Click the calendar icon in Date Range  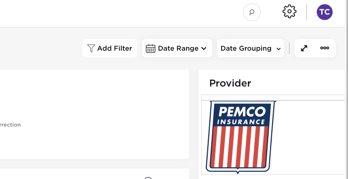tap(151, 48)
